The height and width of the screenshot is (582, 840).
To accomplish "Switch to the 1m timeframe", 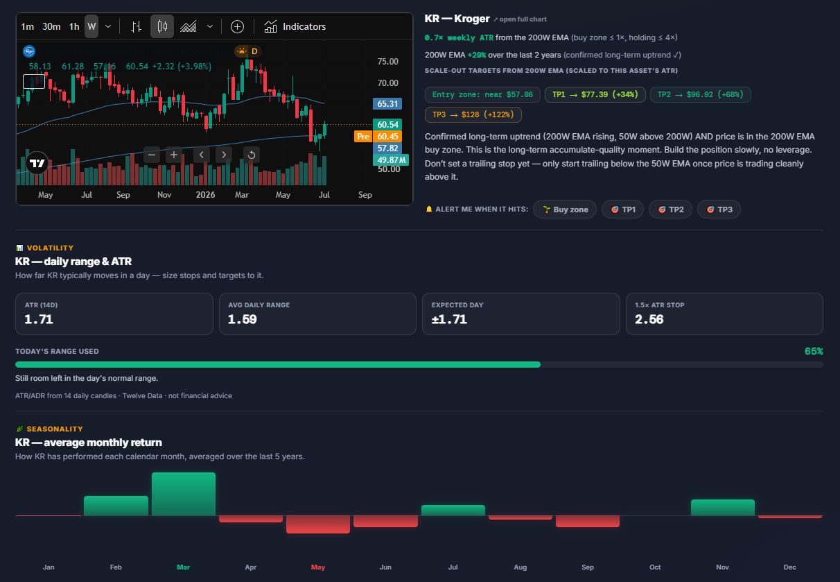I will pos(28,26).
